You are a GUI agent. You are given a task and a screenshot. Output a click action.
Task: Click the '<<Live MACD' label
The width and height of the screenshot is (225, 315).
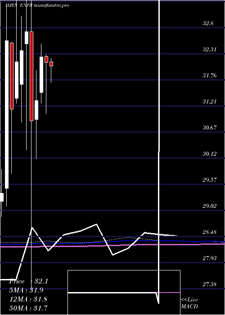click(x=189, y=303)
